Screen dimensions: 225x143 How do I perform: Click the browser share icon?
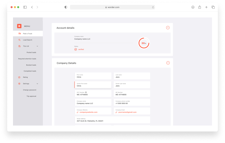[x=200, y=7]
